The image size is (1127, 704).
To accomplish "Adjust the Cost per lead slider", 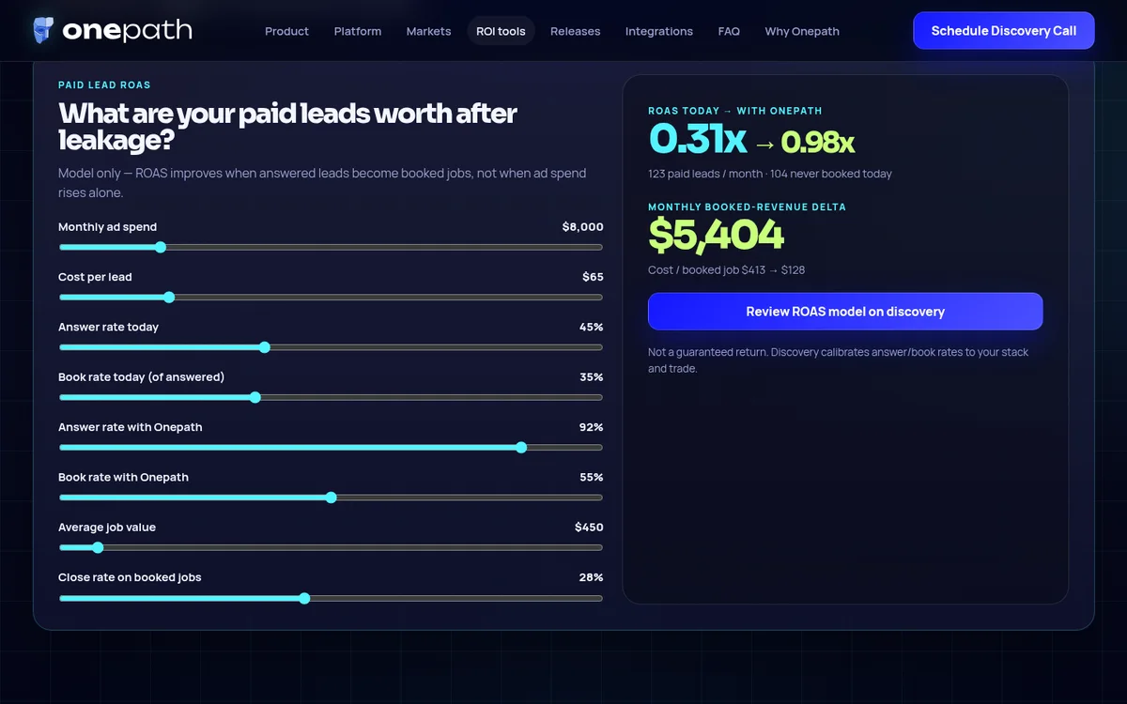I will (x=331, y=298).
